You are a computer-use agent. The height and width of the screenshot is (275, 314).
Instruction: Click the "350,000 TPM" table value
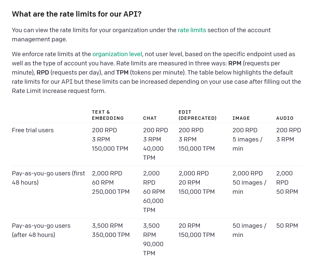point(111,235)
